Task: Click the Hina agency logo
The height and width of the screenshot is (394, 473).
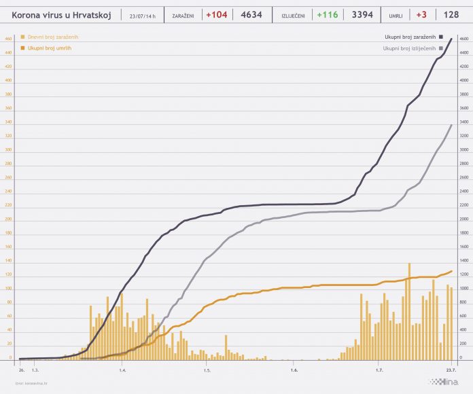Action: coord(444,382)
